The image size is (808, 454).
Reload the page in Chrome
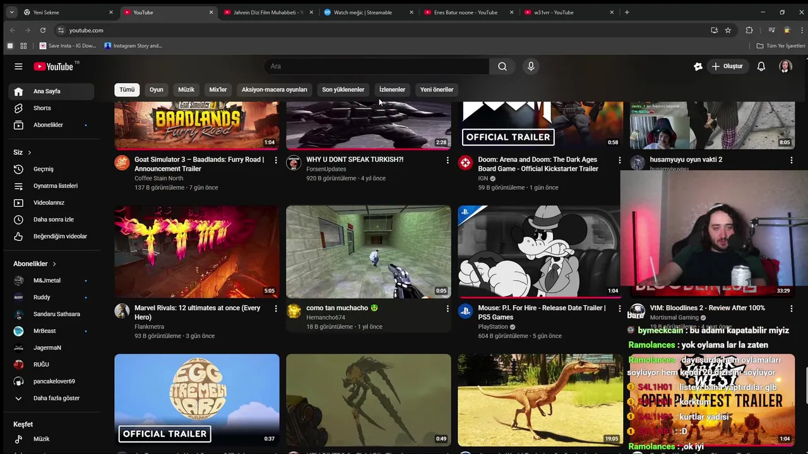(43, 30)
